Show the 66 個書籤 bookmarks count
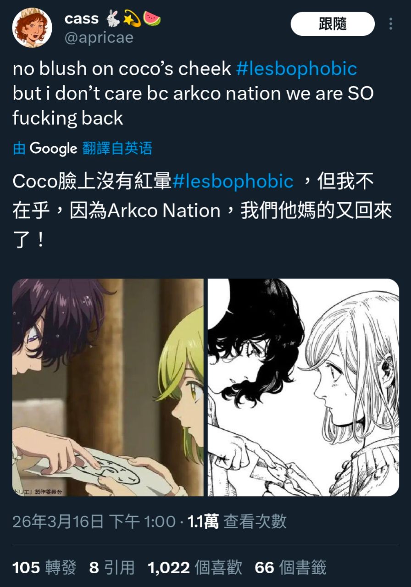The width and height of the screenshot is (411, 587). coord(290,568)
